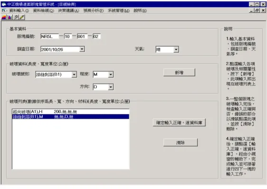Minimize the inner MDI child window
The image size is (267, 189).
click(x=251, y=10)
